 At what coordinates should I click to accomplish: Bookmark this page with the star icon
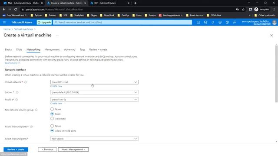[x=243, y=10]
